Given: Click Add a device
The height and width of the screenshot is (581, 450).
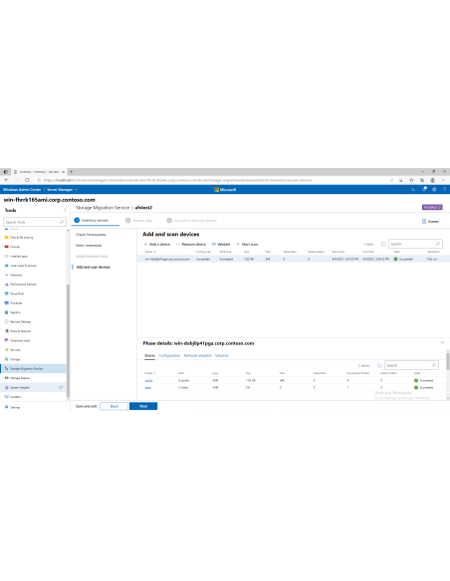Looking at the screenshot, I should click(156, 244).
